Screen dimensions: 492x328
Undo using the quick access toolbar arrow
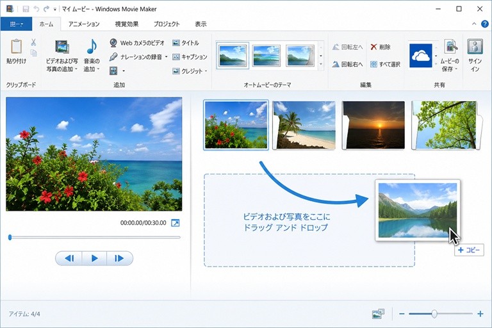click(37, 9)
